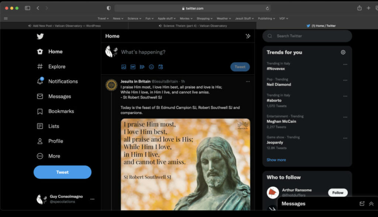Show the bookmarks grid icon

6,18
